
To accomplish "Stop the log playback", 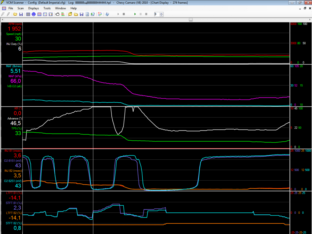I will [146, 14].
